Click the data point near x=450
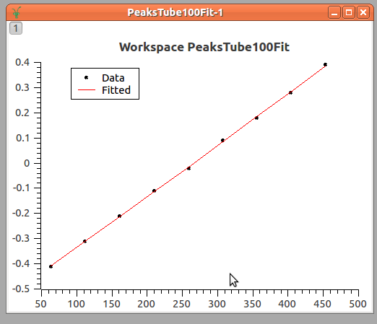 coord(325,64)
